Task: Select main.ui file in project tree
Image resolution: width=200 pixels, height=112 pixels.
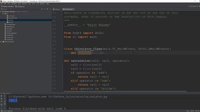Action: 10,22
